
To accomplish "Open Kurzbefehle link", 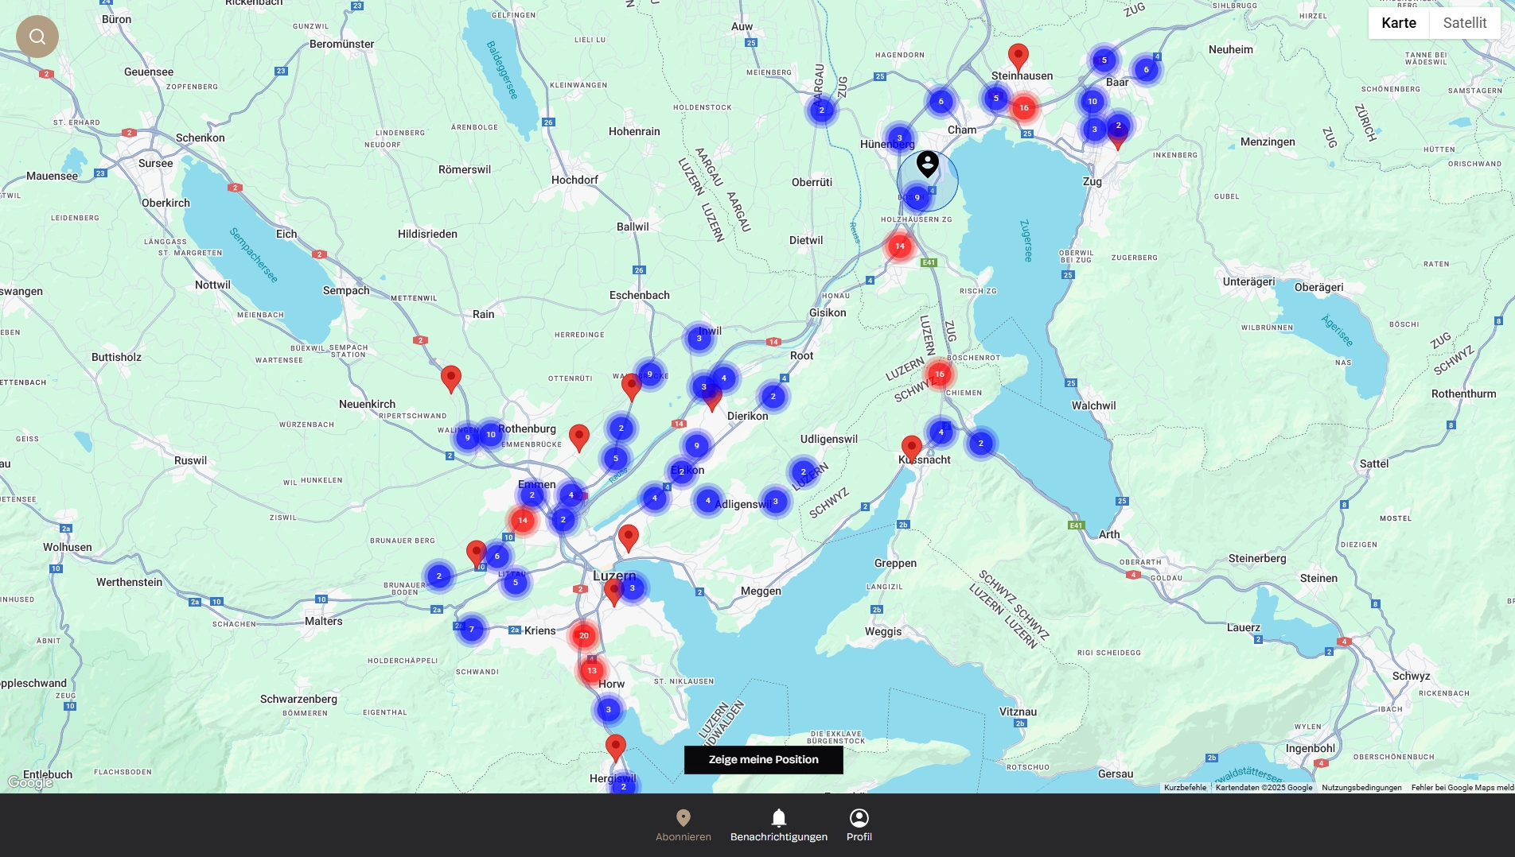I will (1186, 788).
